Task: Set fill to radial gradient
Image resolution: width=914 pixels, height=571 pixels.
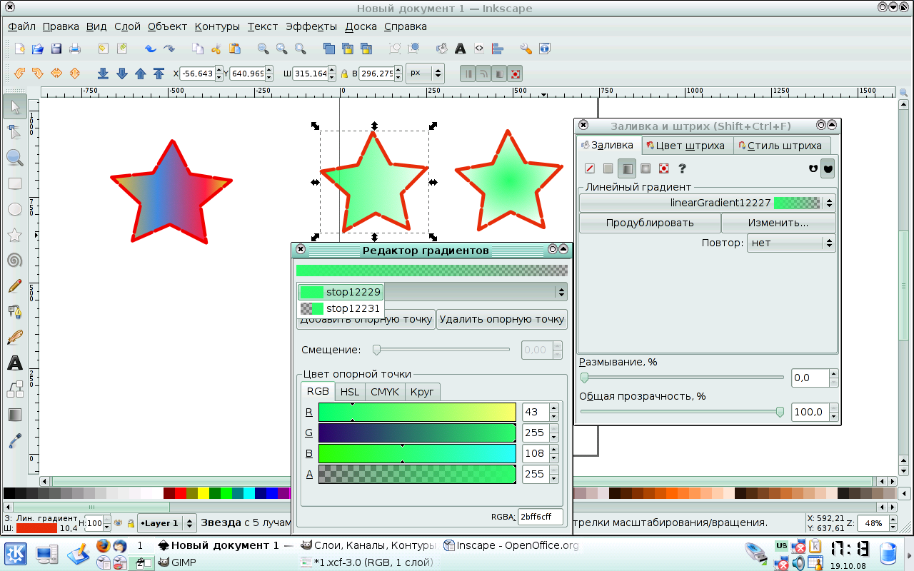Action: pos(645,168)
